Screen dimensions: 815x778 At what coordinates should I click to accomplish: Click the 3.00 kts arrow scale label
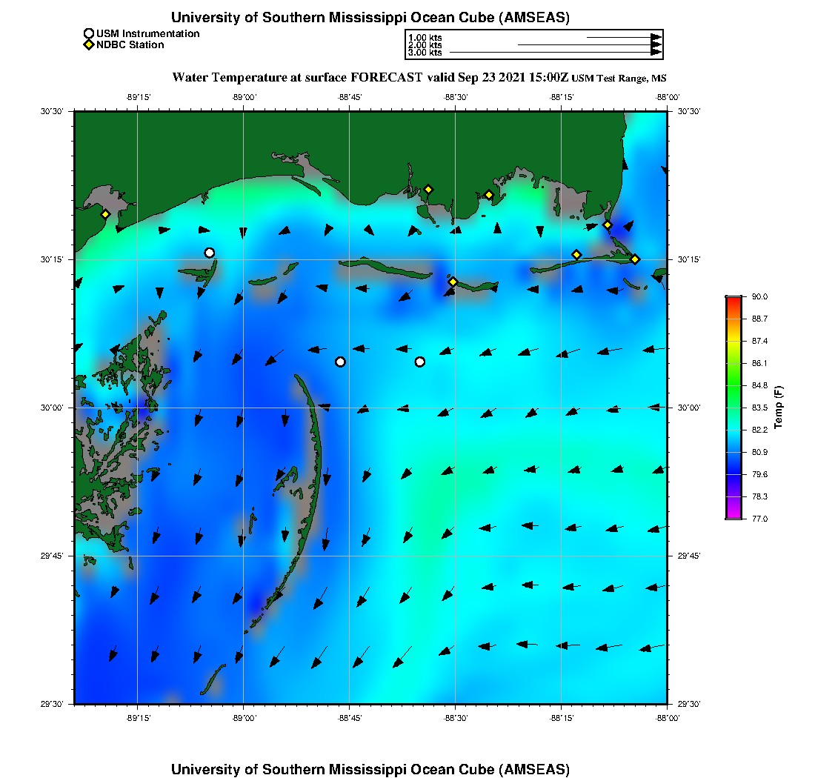coord(425,52)
